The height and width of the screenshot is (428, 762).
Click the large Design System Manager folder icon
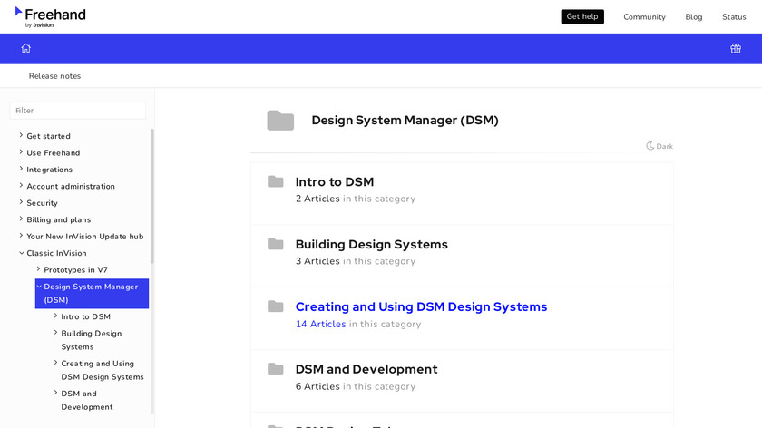coord(280,121)
